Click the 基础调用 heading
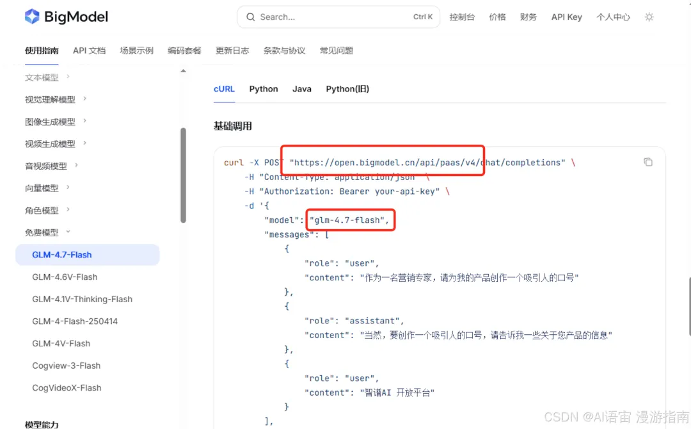Viewport: 691px width, 429px height. click(x=233, y=126)
